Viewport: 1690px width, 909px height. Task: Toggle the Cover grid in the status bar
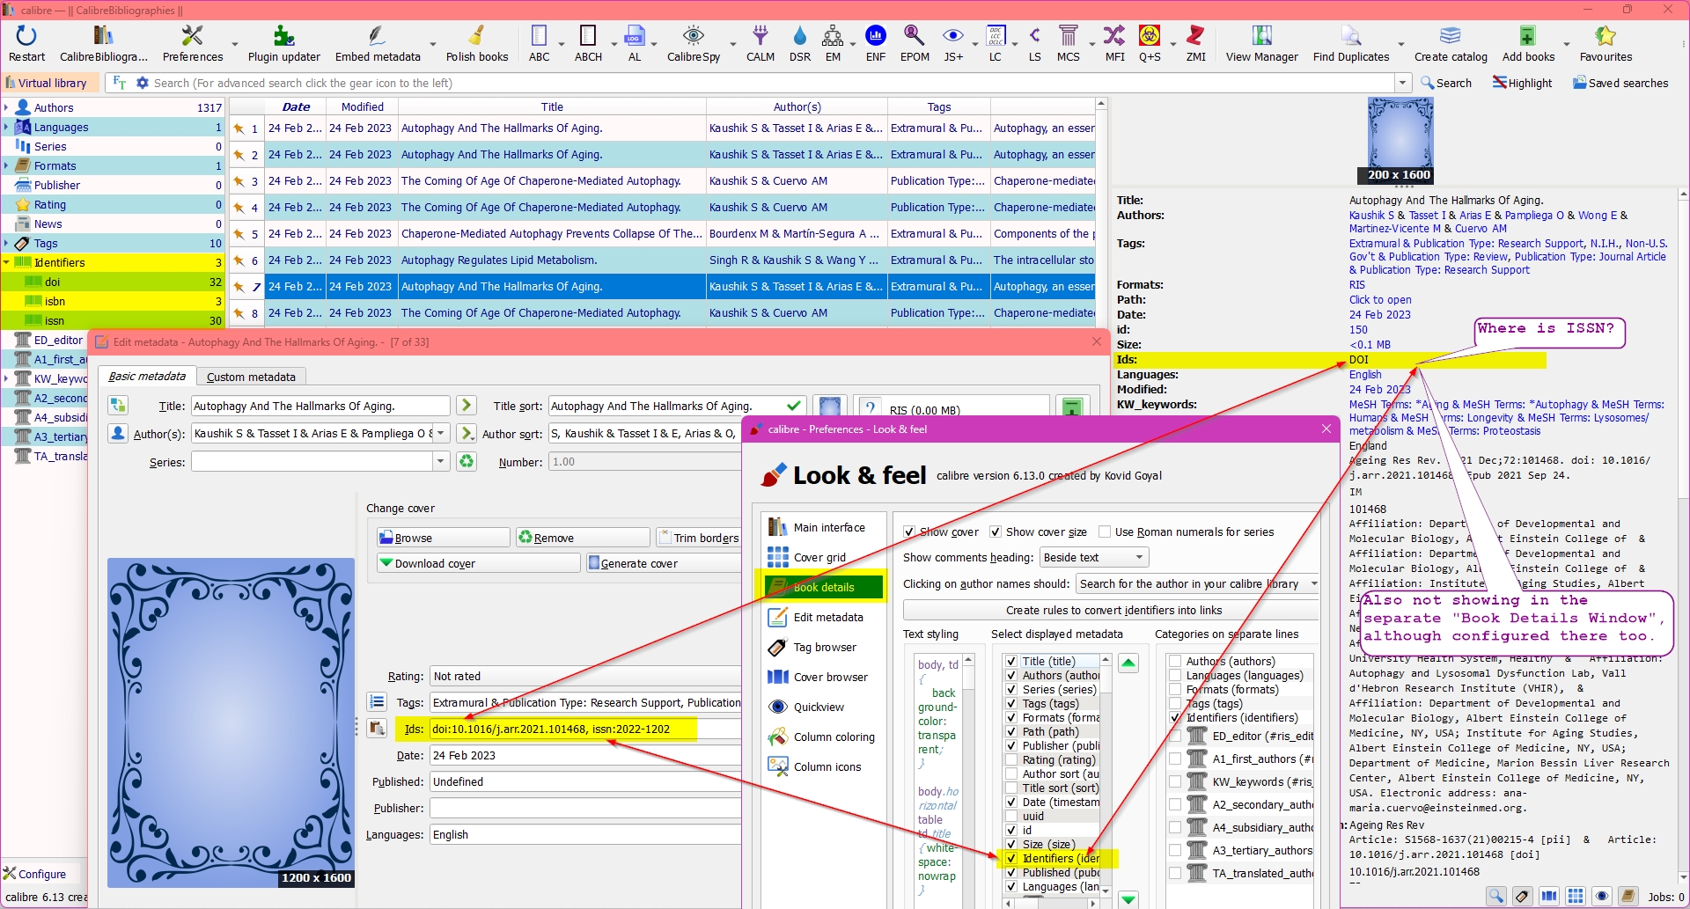[1576, 897]
